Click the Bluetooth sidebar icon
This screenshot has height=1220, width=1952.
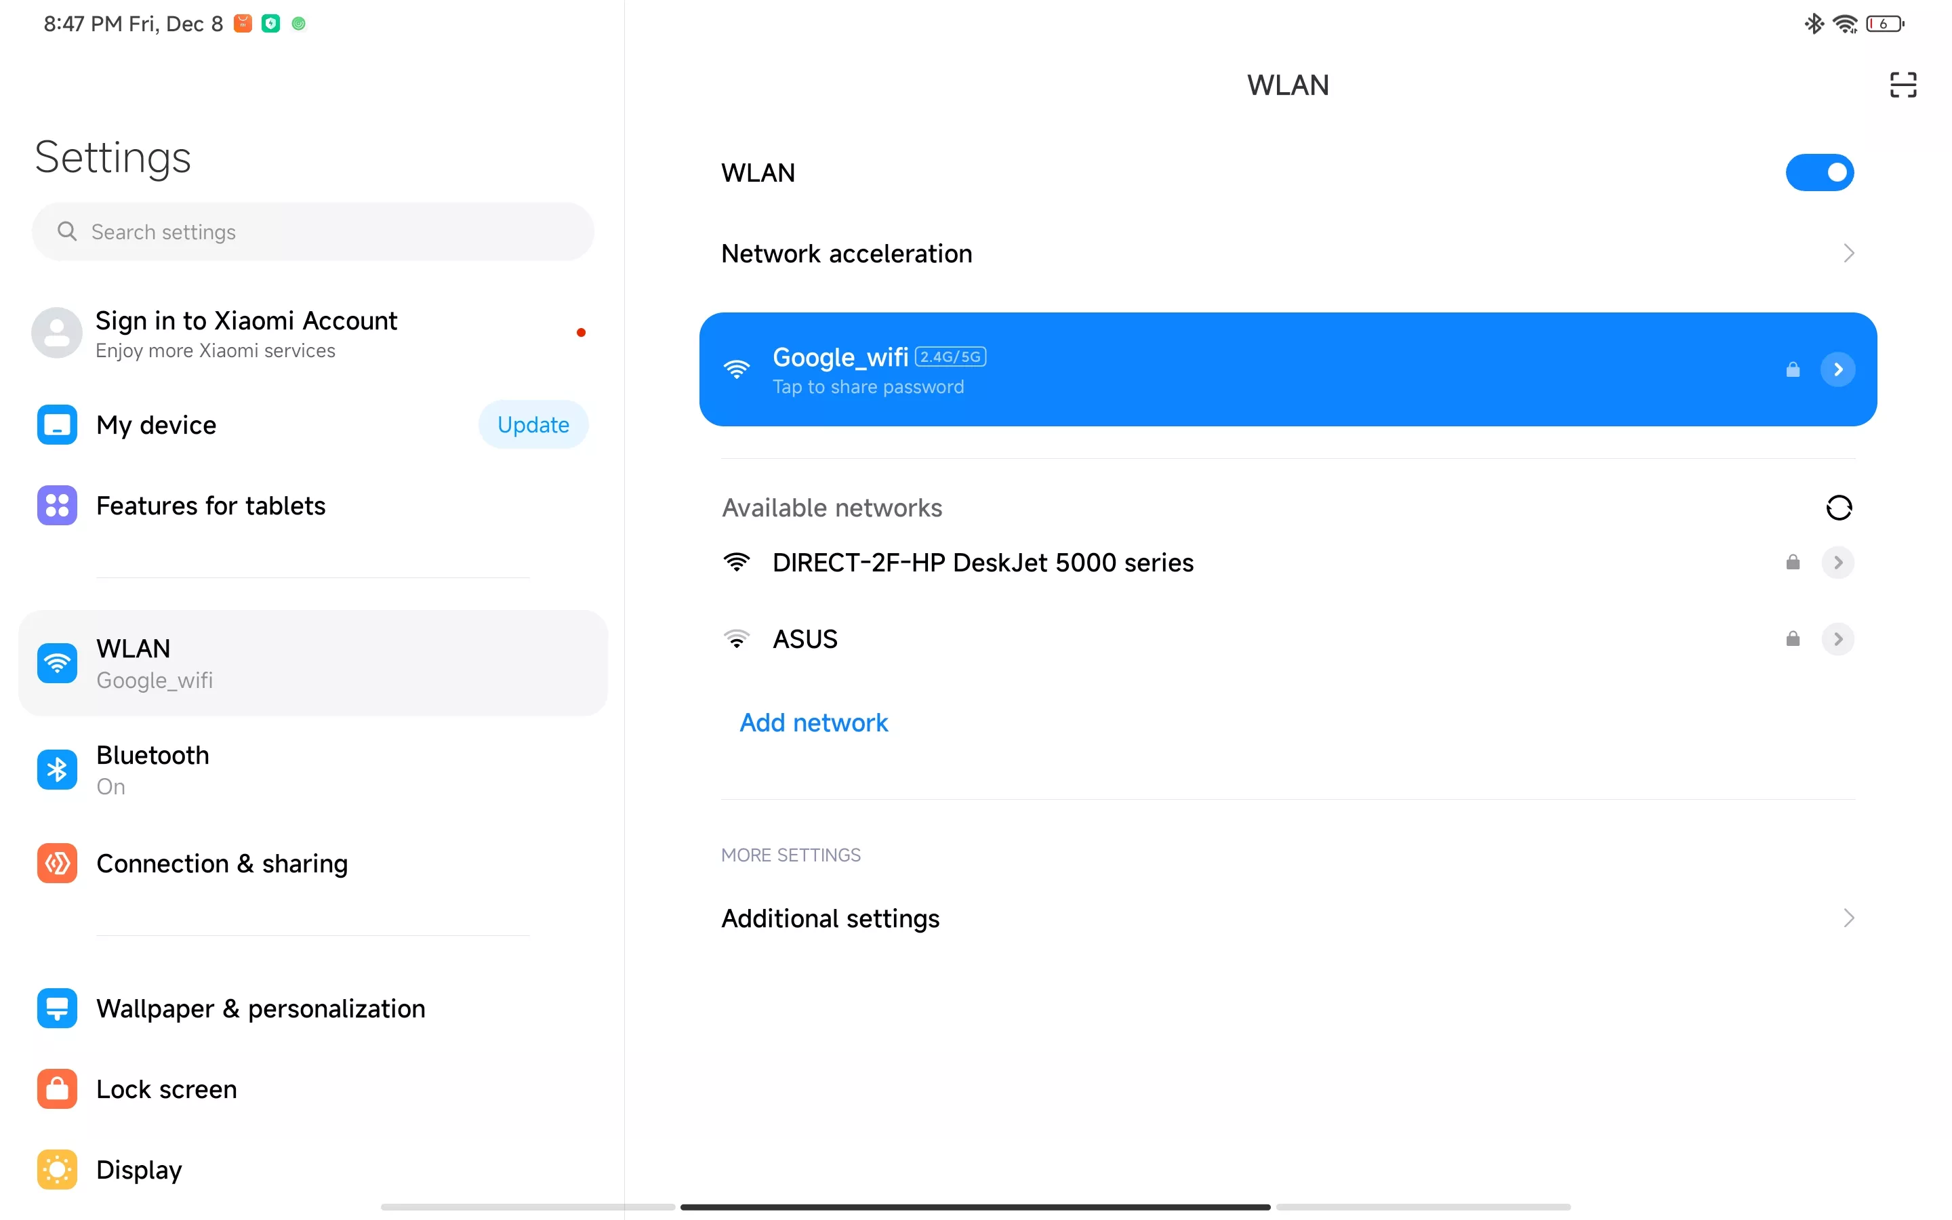pos(56,770)
